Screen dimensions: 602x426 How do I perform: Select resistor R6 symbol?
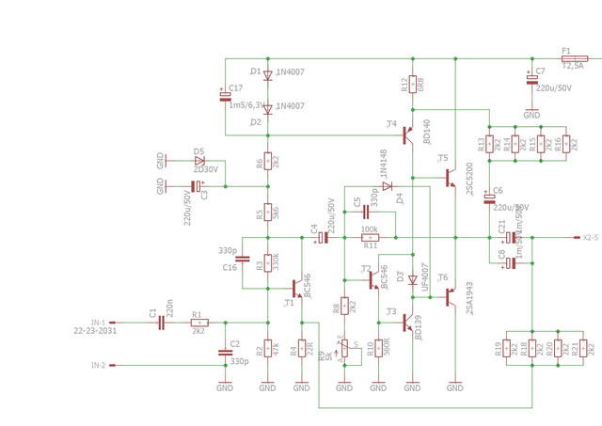pyautogui.click(x=268, y=161)
